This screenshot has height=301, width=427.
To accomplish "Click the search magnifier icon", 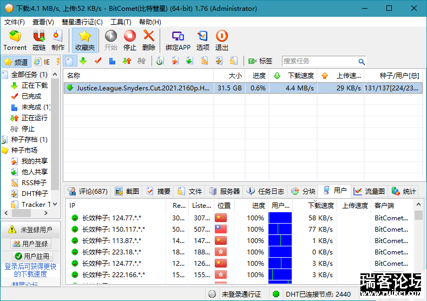I will tap(362, 62).
